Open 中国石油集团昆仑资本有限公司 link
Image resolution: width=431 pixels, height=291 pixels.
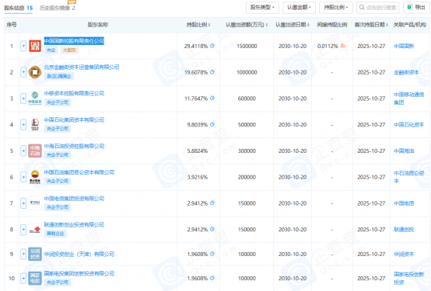(x=79, y=172)
